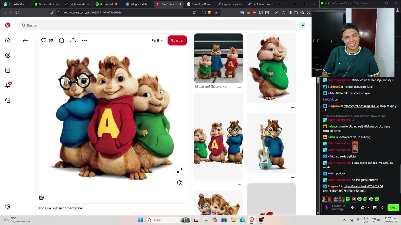Open the shop icon in Kick chat
The image size is (401, 225).
point(375,207)
